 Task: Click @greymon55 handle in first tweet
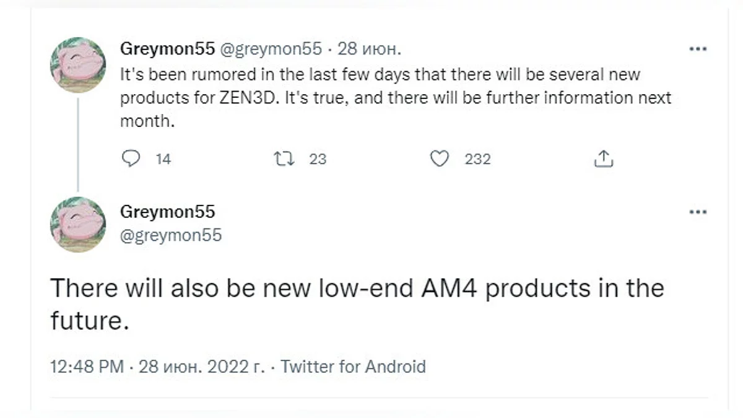coord(271,50)
